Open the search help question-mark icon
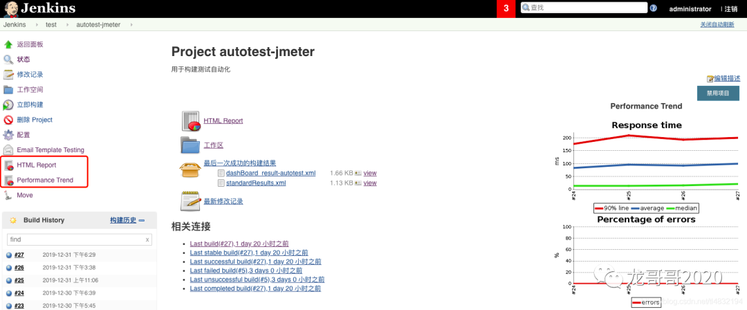Viewport: 747px width, 310px height. 653,8
